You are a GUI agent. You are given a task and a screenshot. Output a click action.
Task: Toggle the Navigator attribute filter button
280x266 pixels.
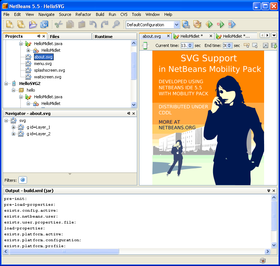click(23, 180)
